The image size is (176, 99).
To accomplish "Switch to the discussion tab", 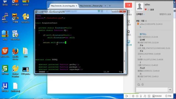I will (138, 21).
